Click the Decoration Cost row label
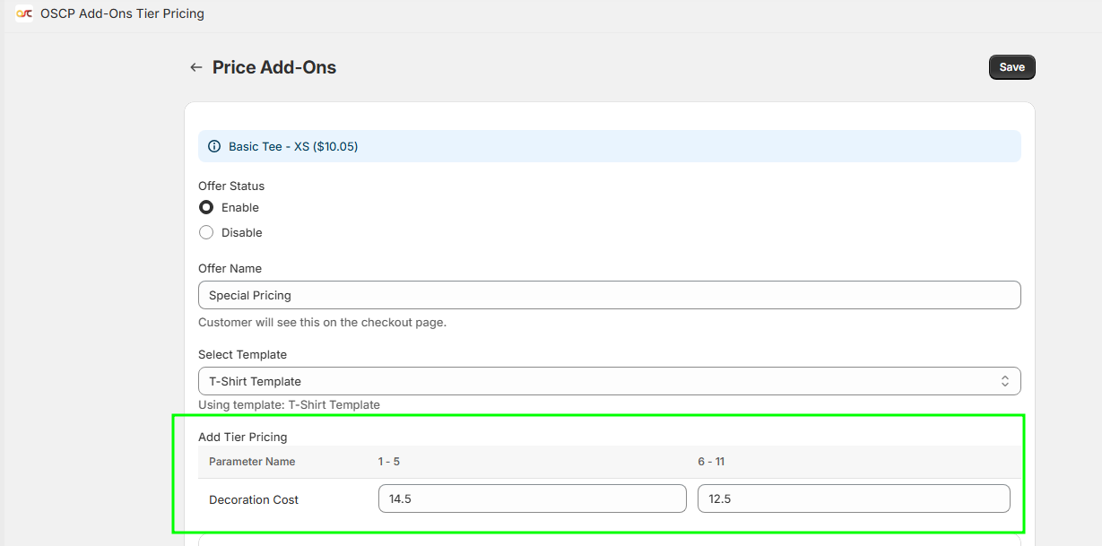1102x546 pixels. 254,499
